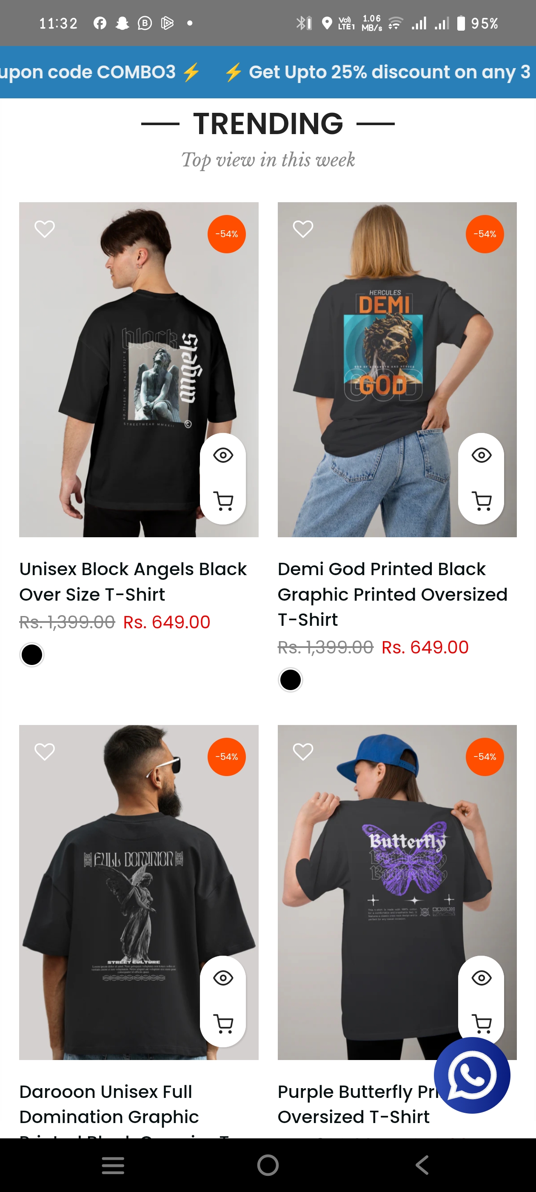
Task: Quick view Demi God T-shirt
Action: pos(481,456)
